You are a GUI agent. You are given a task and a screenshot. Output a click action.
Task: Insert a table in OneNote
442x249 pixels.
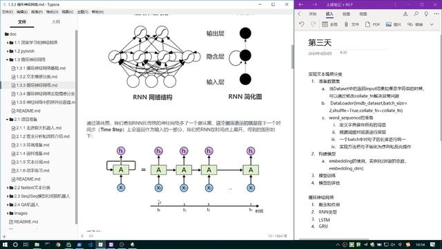pos(330,25)
